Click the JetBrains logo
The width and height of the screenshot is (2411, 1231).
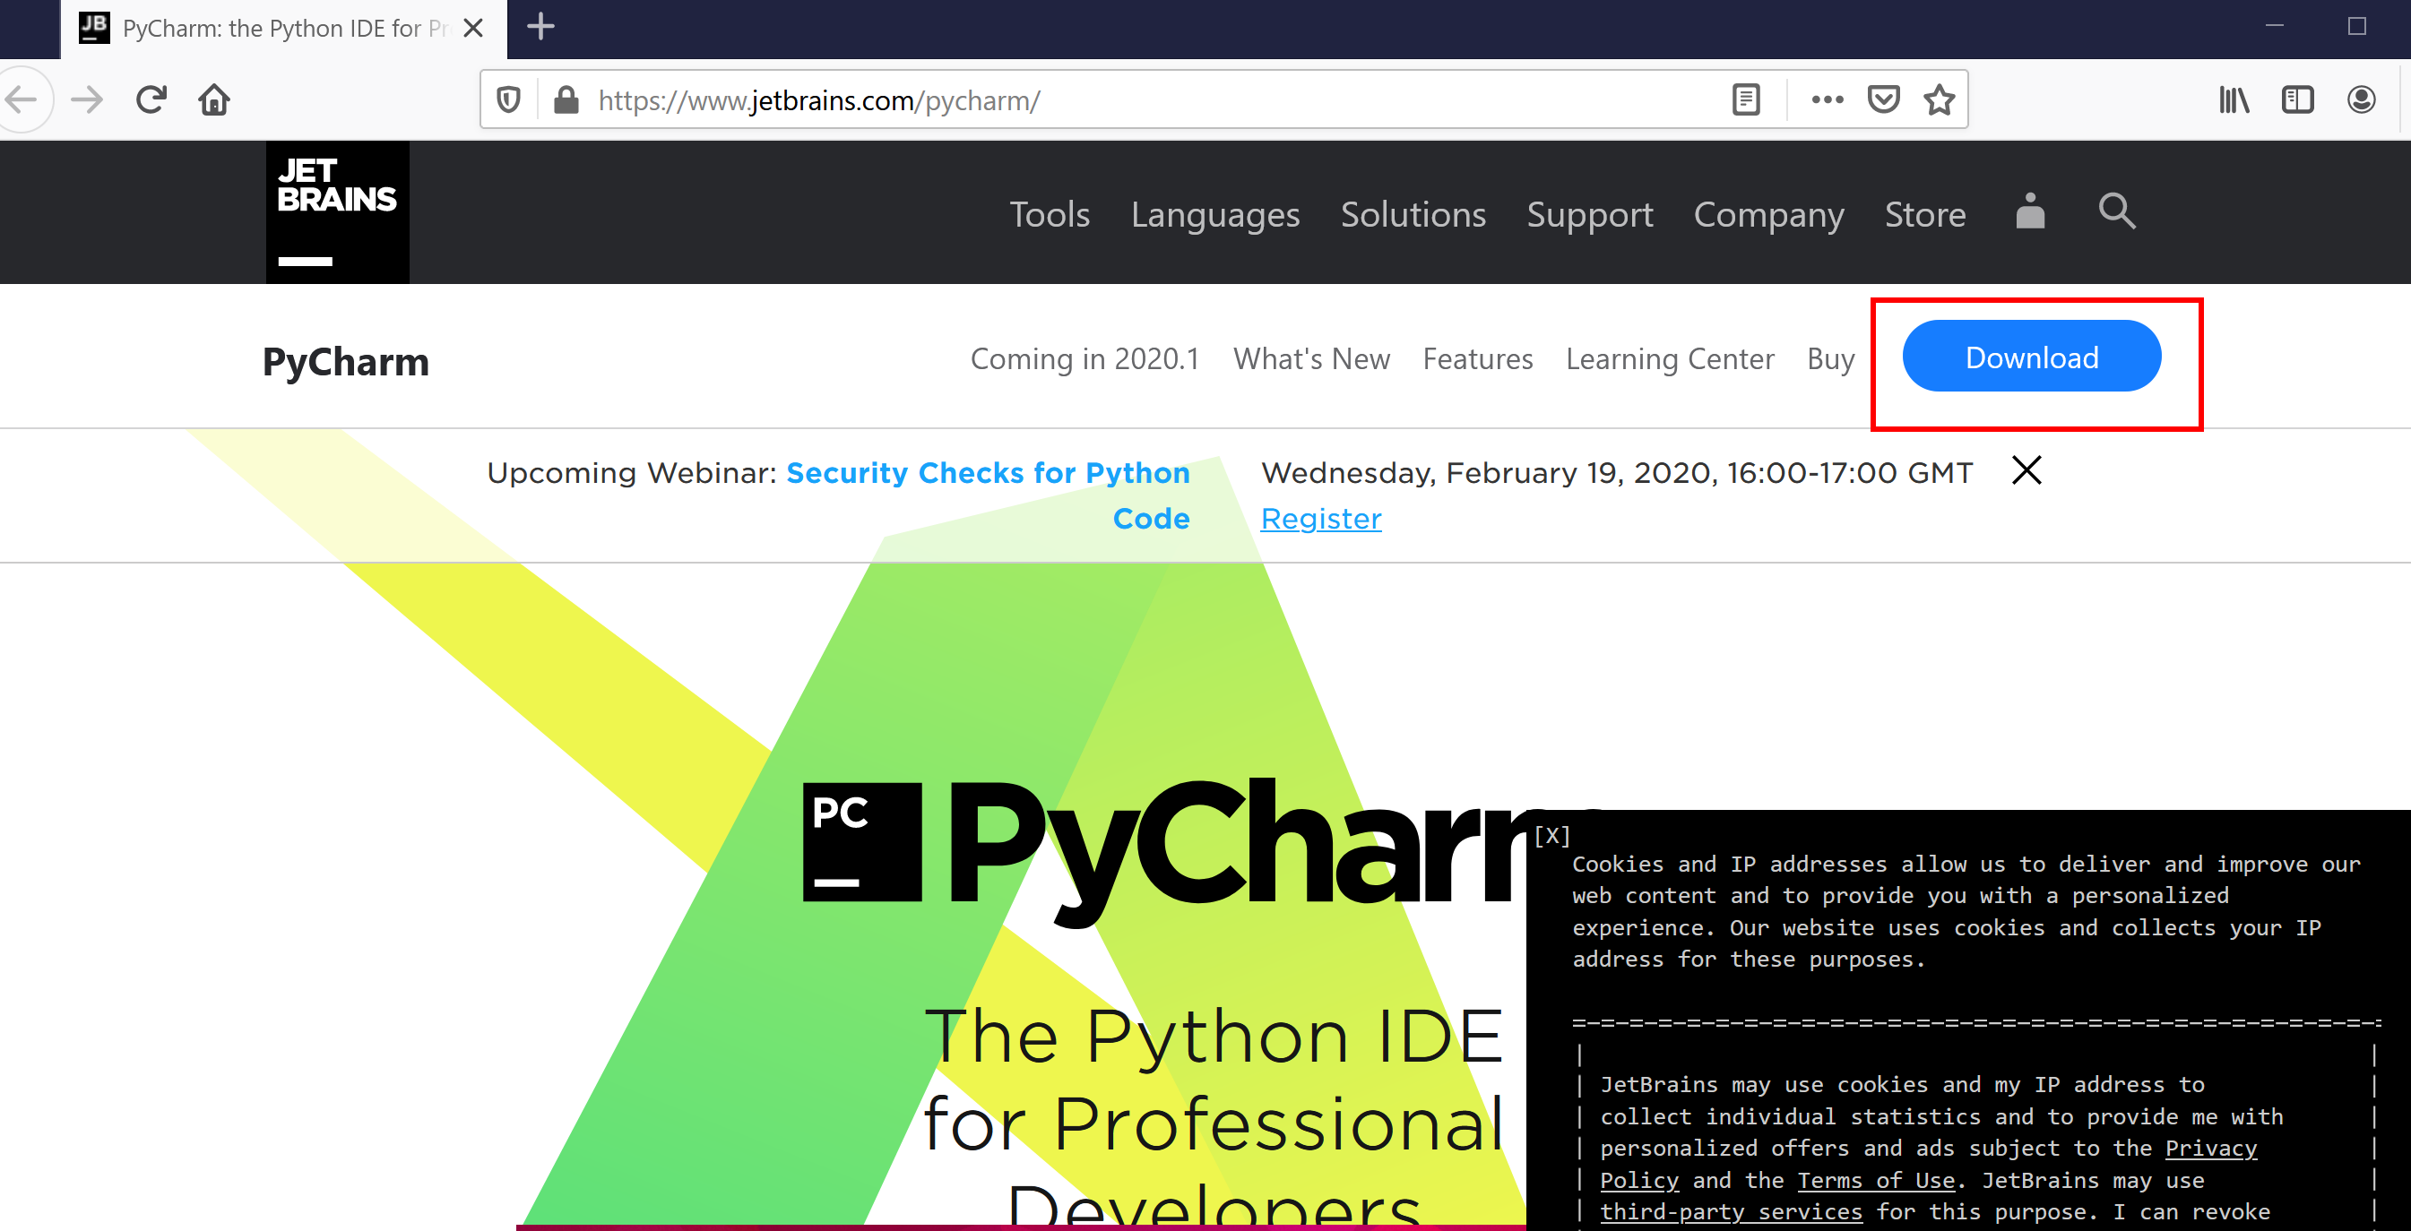338,212
